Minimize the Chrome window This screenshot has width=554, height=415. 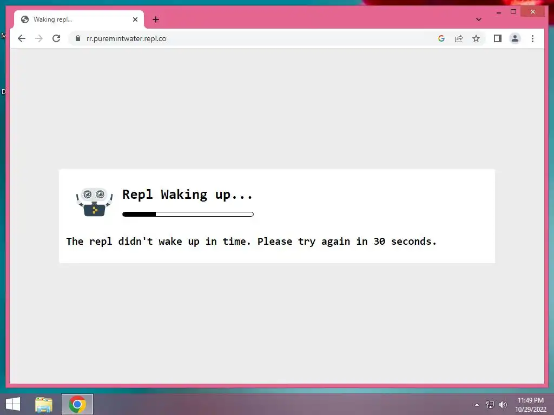(499, 12)
